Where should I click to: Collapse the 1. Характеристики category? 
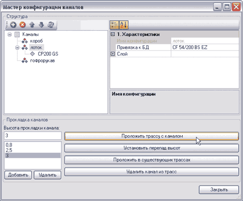point(113,34)
